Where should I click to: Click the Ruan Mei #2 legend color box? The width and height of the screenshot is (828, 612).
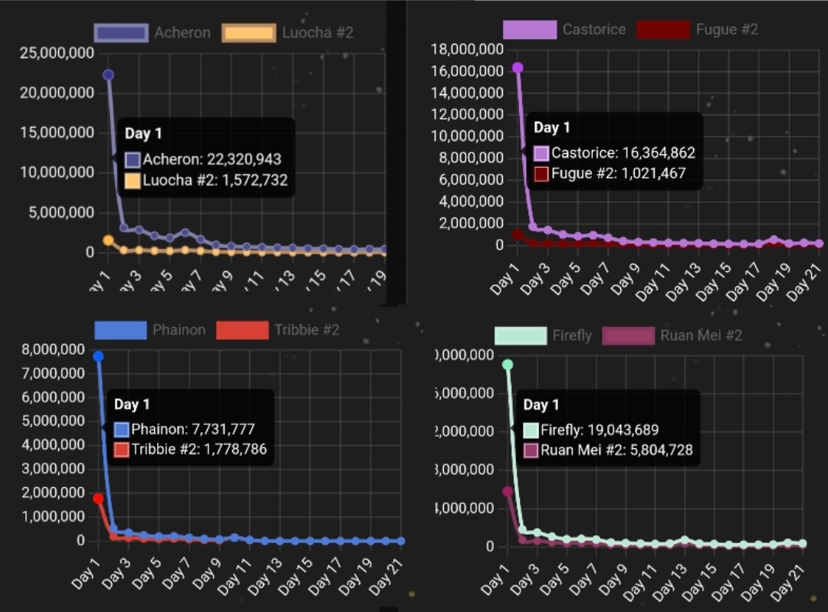tap(629, 335)
